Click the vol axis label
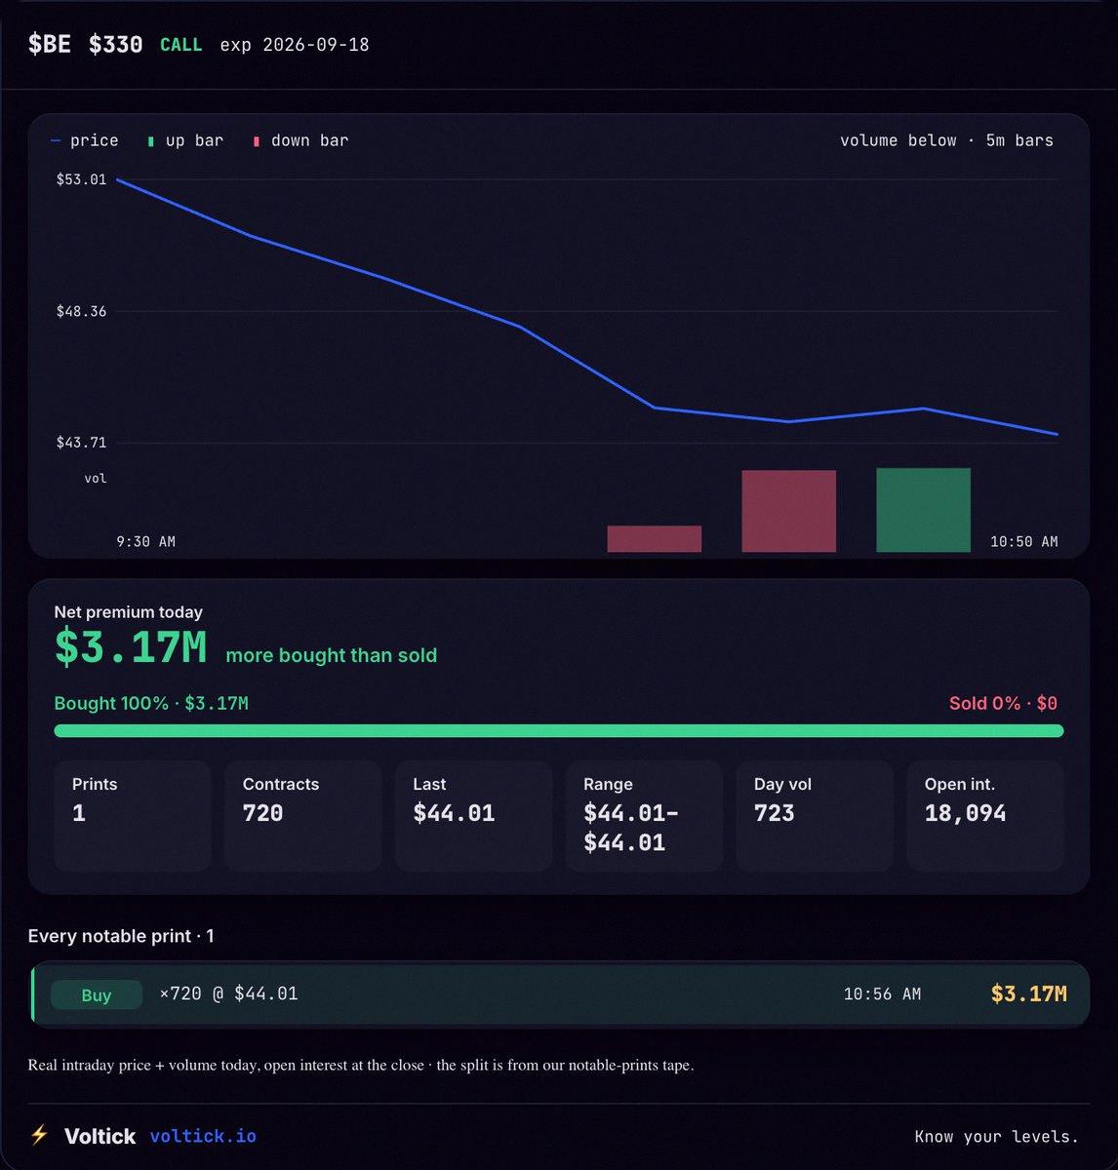Viewport: 1118px width, 1170px height. coord(95,479)
